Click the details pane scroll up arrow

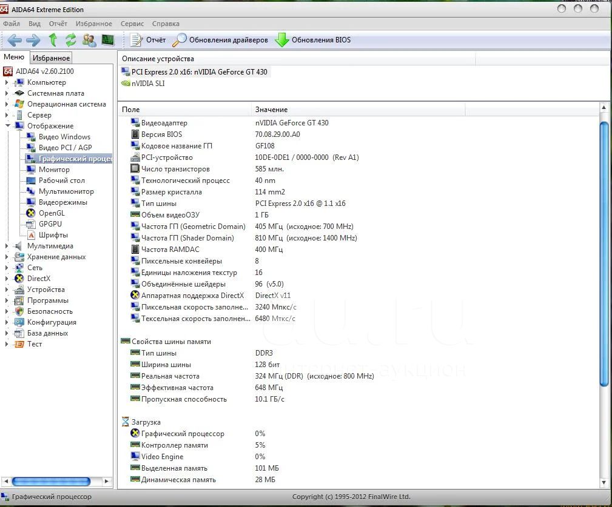click(x=604, y=107)
